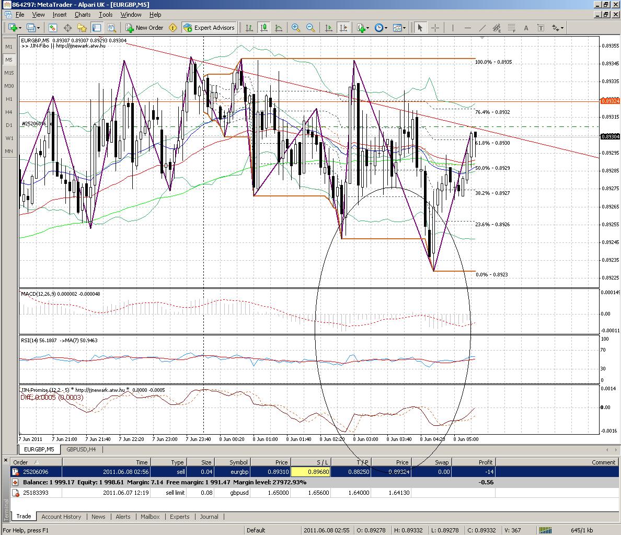Select the Text Label tool

tap(540, 28)
